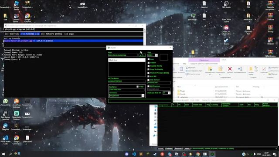Switch to the Network tab in playit.gg
The height and width of the screenshot is (157, 279).
[51, 34]
